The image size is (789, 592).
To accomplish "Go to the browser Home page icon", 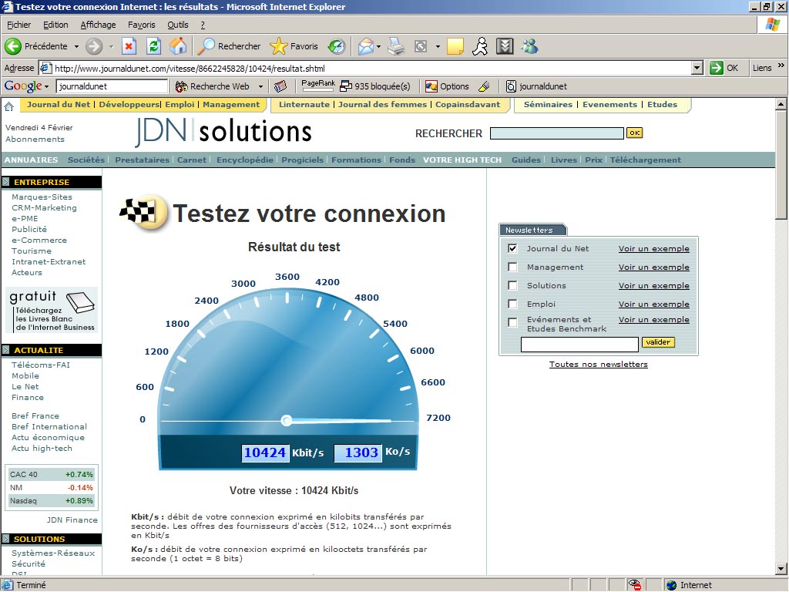I will [x=178, y=46].
